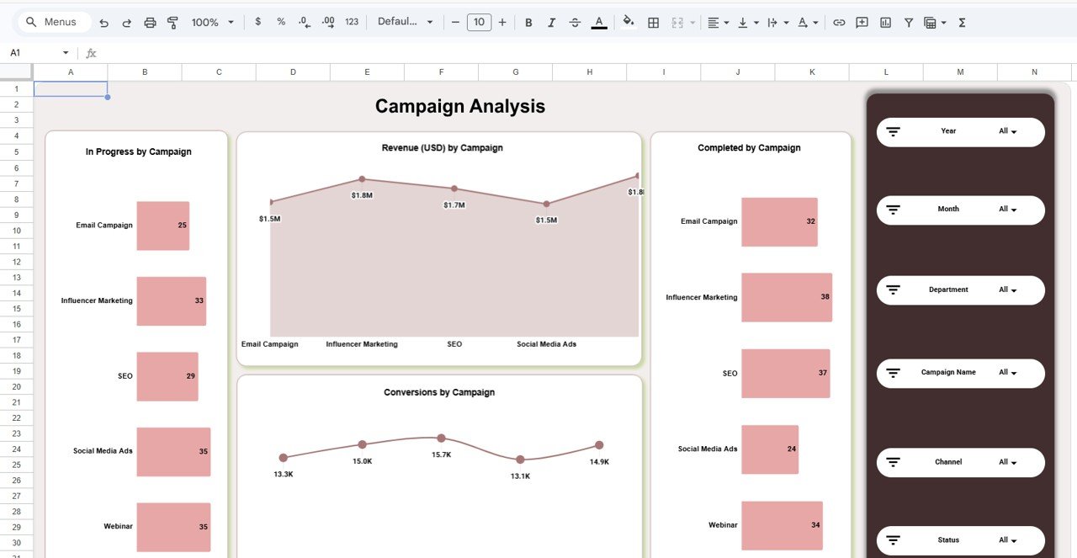Toggle strikethrough formatting
1077x558 pixels.
tap(575, 22)
